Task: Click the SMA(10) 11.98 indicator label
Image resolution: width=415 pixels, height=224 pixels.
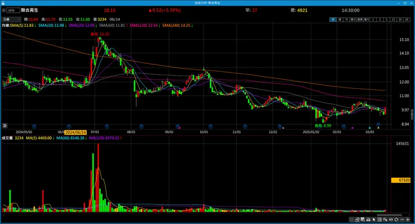Action: (52, 25)
